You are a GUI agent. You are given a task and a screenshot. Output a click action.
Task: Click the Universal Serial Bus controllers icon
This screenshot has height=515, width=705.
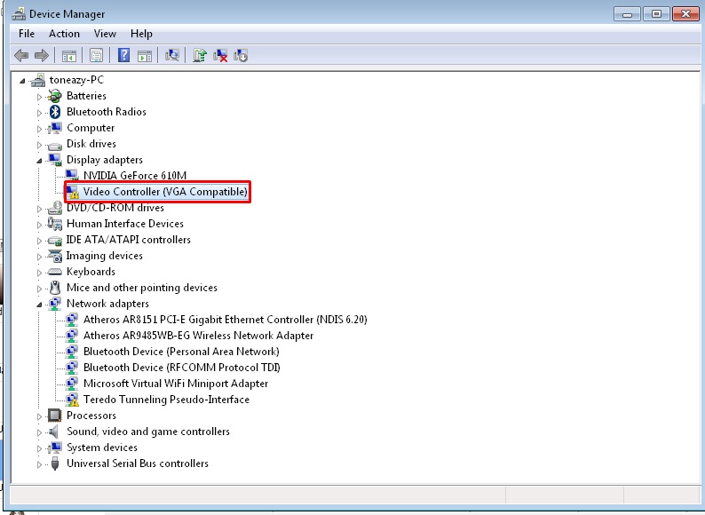55,463
